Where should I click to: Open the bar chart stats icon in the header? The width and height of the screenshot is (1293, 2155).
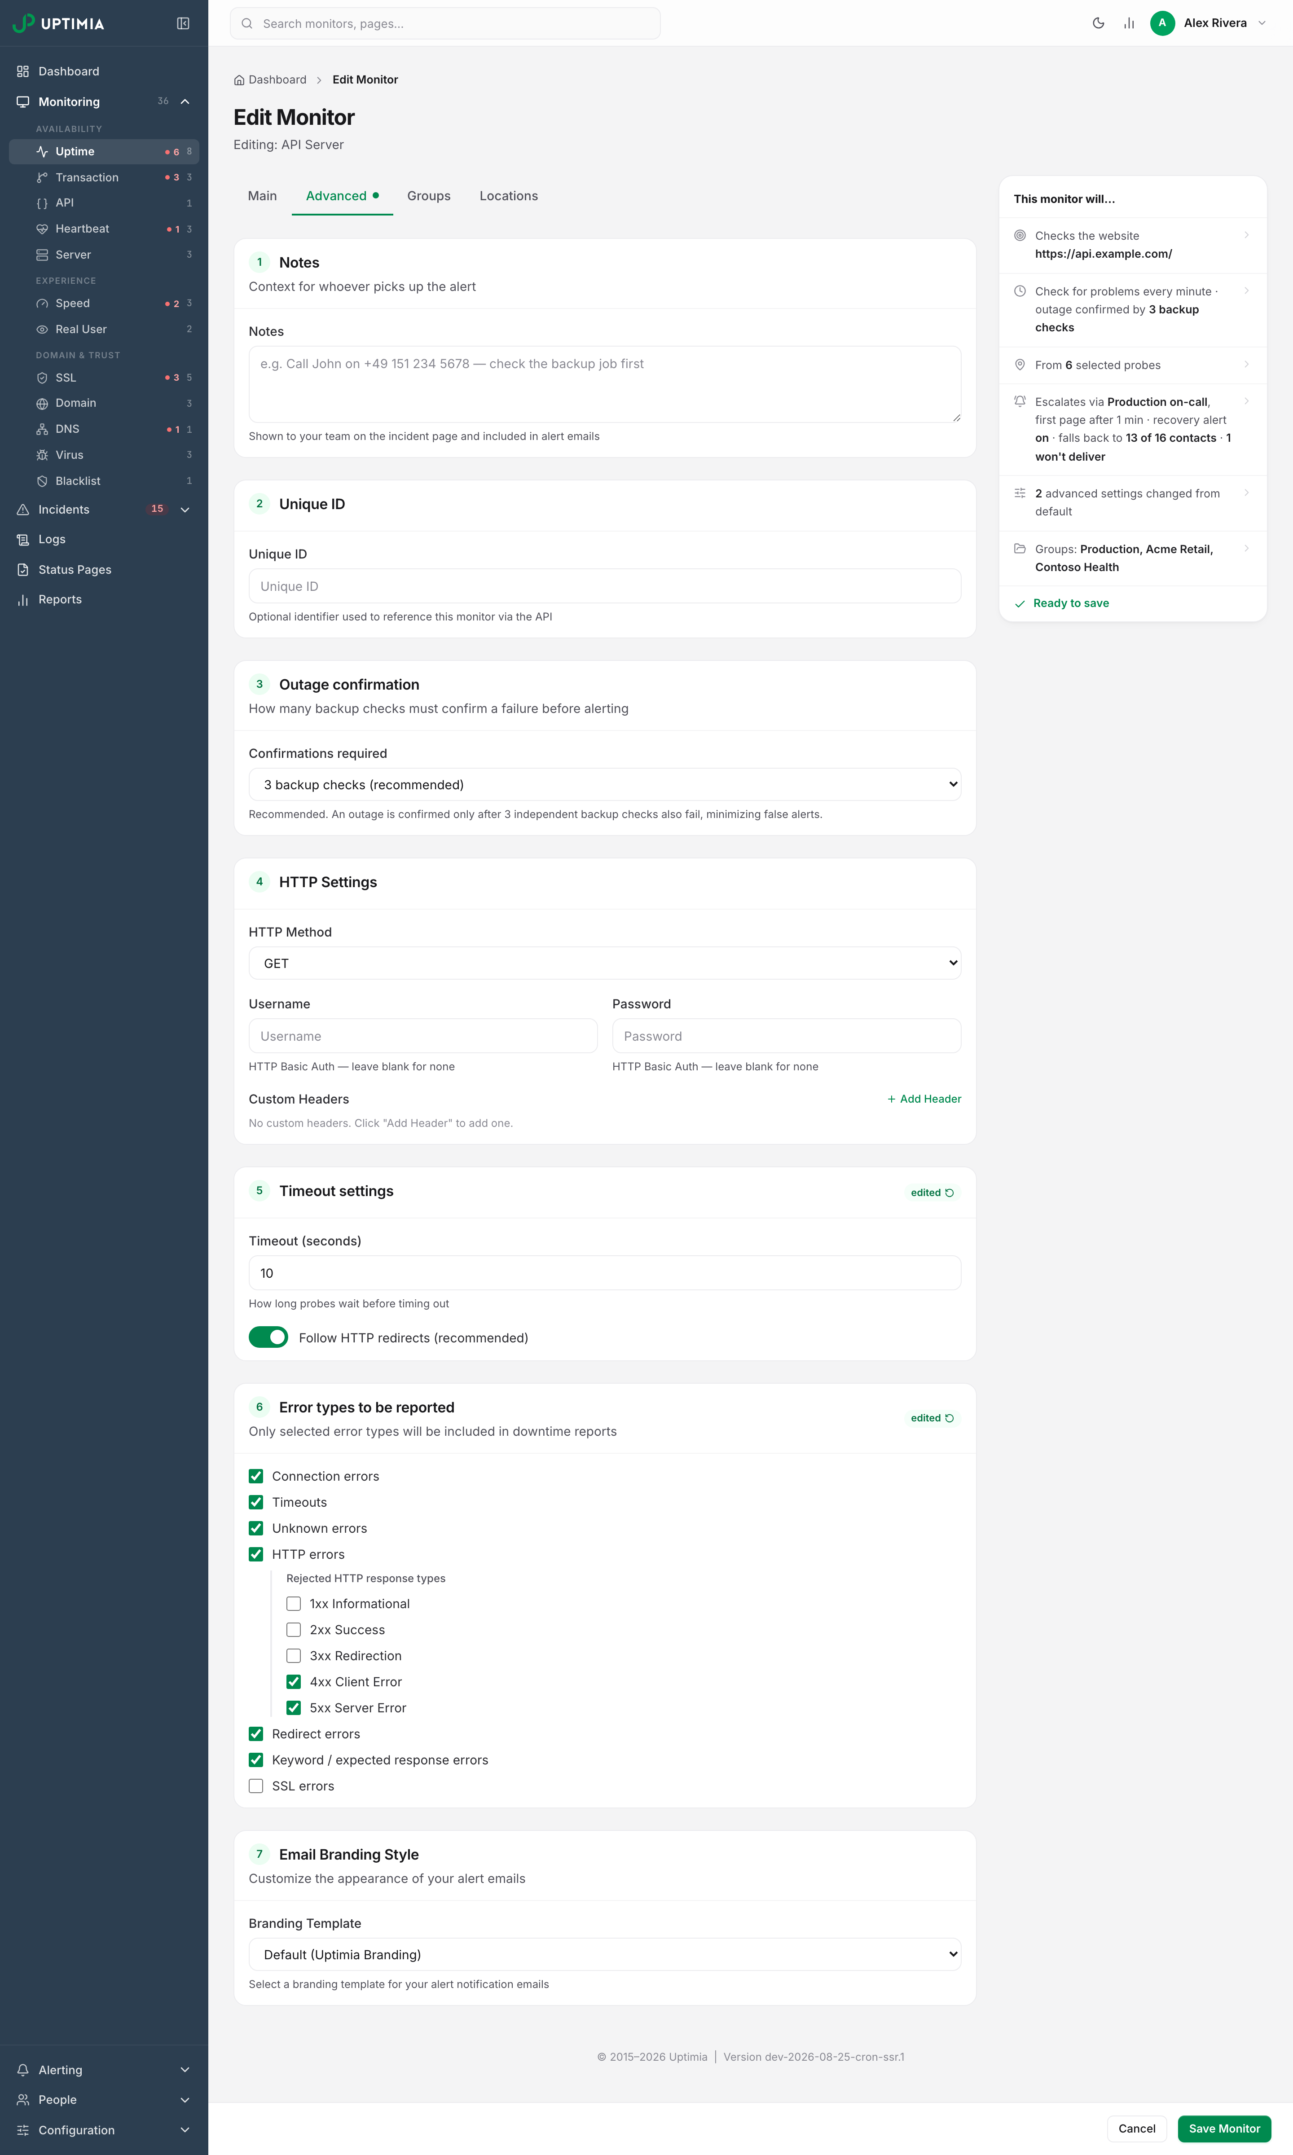pyautogui.click(x=1128, y=23)
